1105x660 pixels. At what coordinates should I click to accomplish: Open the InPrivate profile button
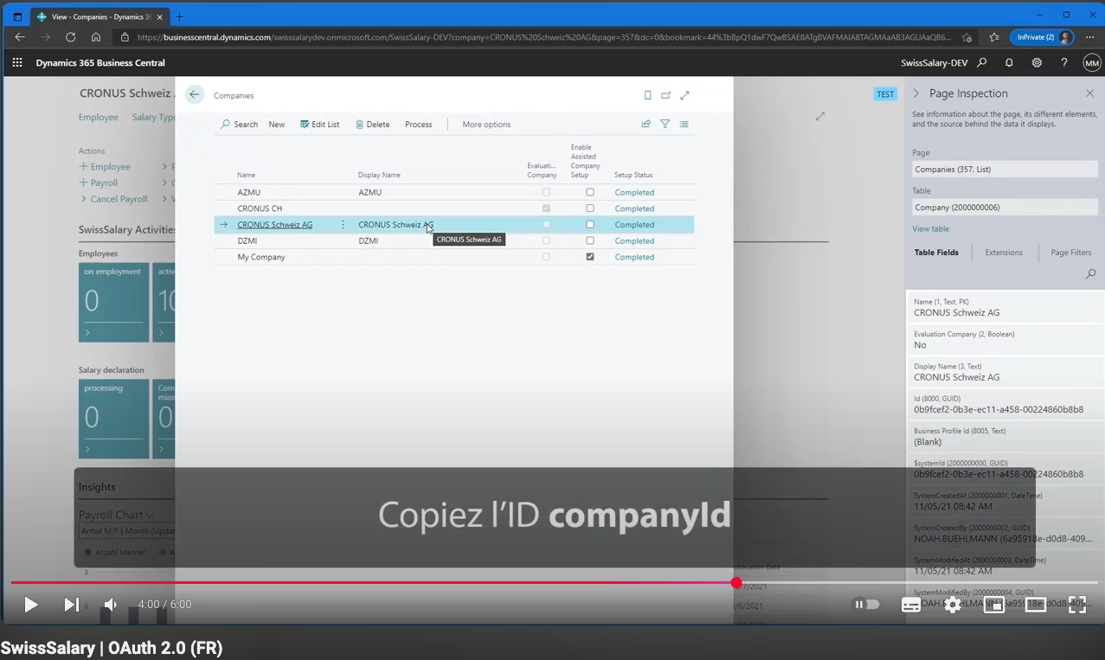[x=1042, y=37]
